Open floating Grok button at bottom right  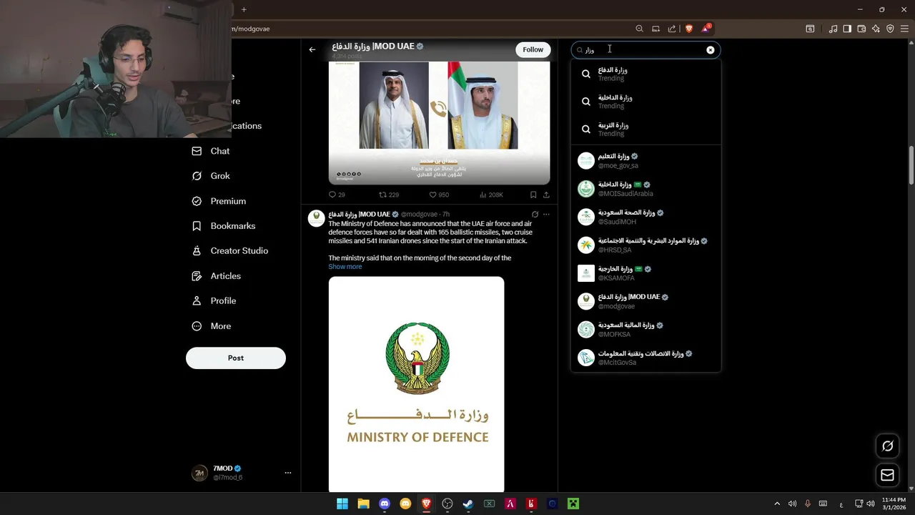click(887, 446)
